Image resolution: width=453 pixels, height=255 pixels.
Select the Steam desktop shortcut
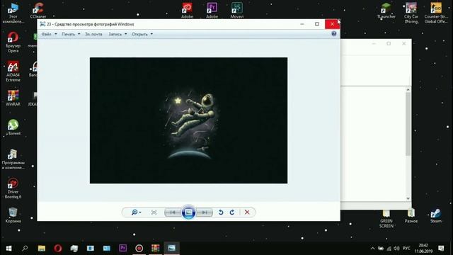[x=436, y=216]
